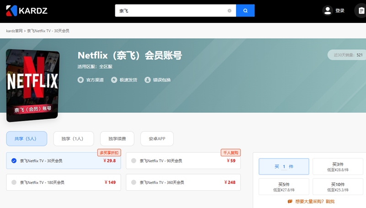Viewport: 366px width, 208px height.
Task: Click the ¥149 price
Action: [x=110, y=182]
